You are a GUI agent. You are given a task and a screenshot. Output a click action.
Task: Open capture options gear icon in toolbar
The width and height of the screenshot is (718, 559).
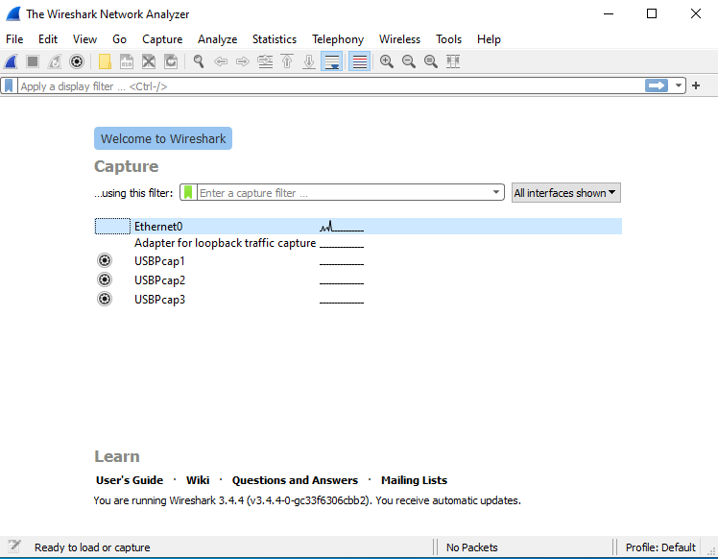77,61
